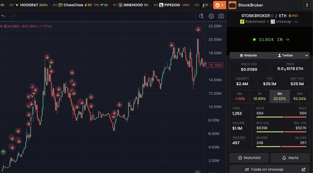Click the MKT CAP $29.1M box
This screenshot has width=313, height=173.
click(x=297, y=81)
